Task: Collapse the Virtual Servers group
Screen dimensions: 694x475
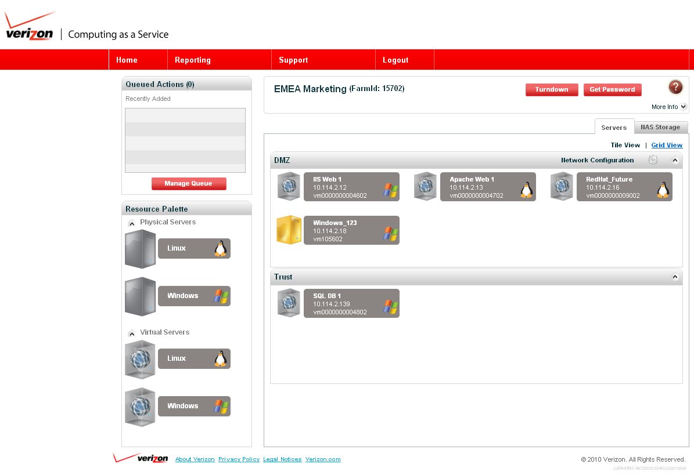Action: click(132, 333)
